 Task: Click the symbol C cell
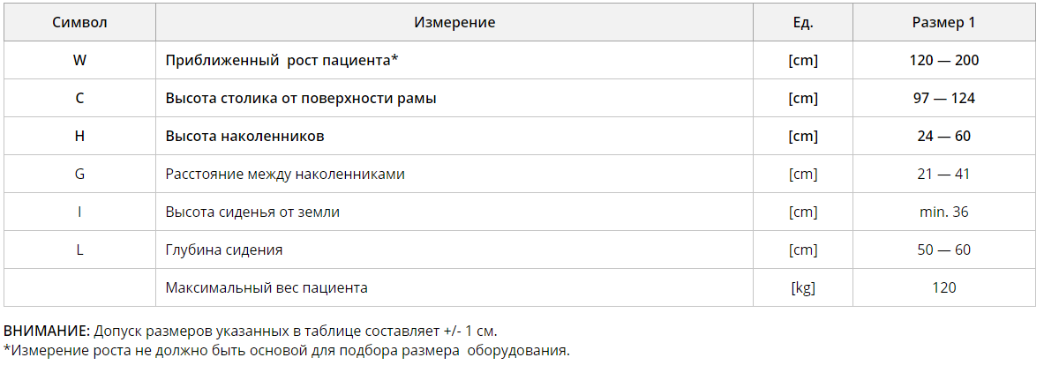[79, 99]
